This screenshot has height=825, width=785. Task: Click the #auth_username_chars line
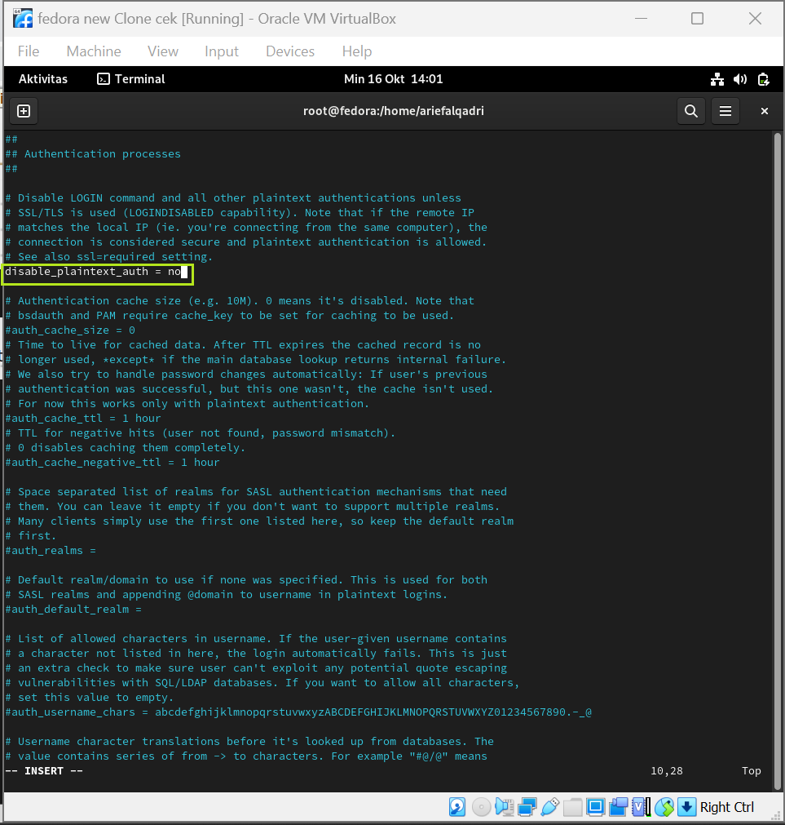298,712
